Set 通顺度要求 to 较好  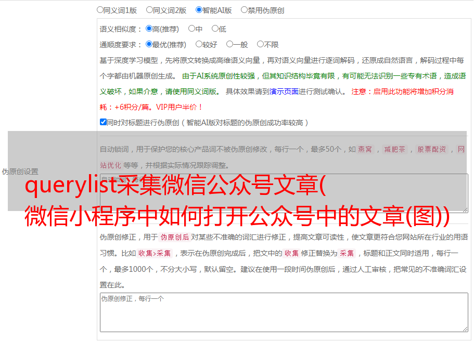tap(199, 44)
